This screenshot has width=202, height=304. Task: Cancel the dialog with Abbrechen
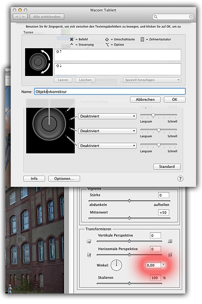[x=145, y=100]
